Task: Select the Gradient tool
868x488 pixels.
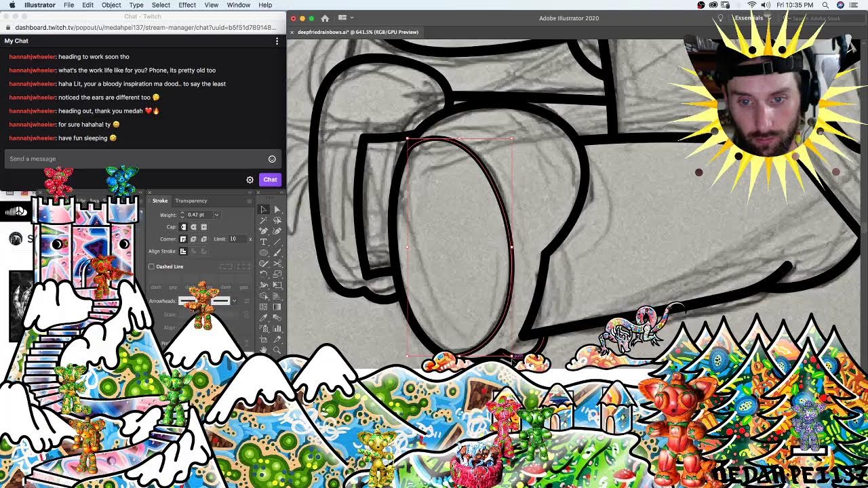Action: click(x=277, y=307)
